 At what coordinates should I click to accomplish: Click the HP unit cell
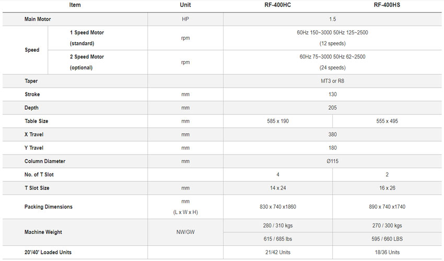[185, 19]
